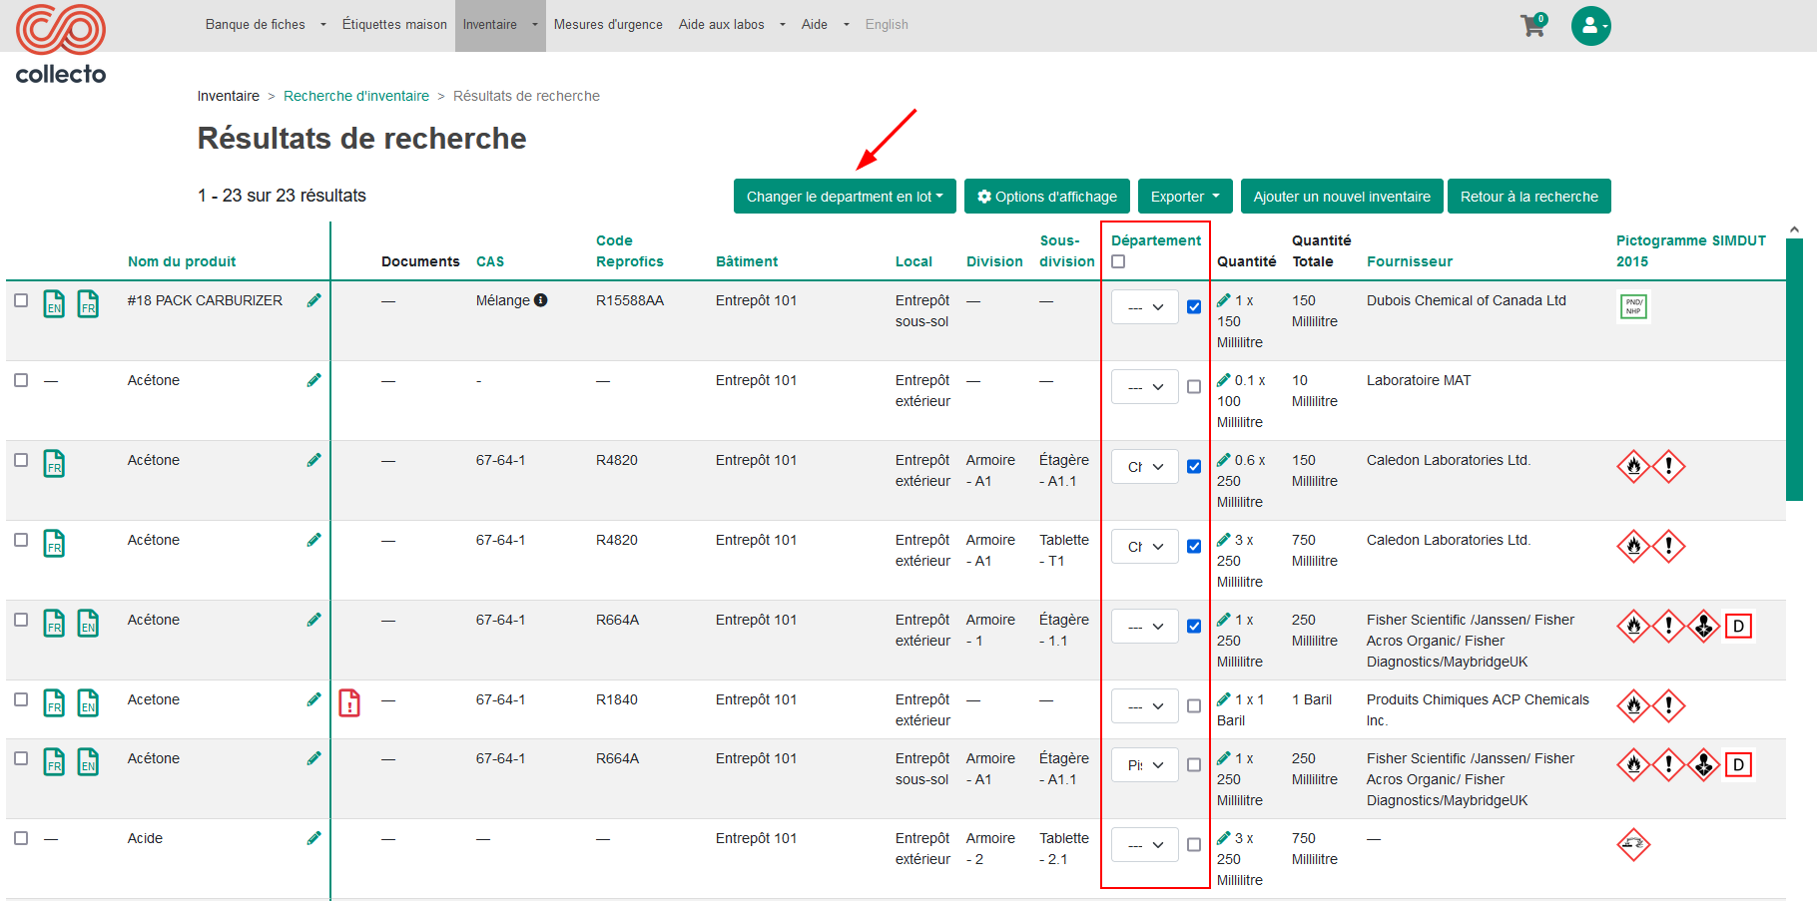
Task: Edit pencil for Acide product name
Action: [314, 838]
